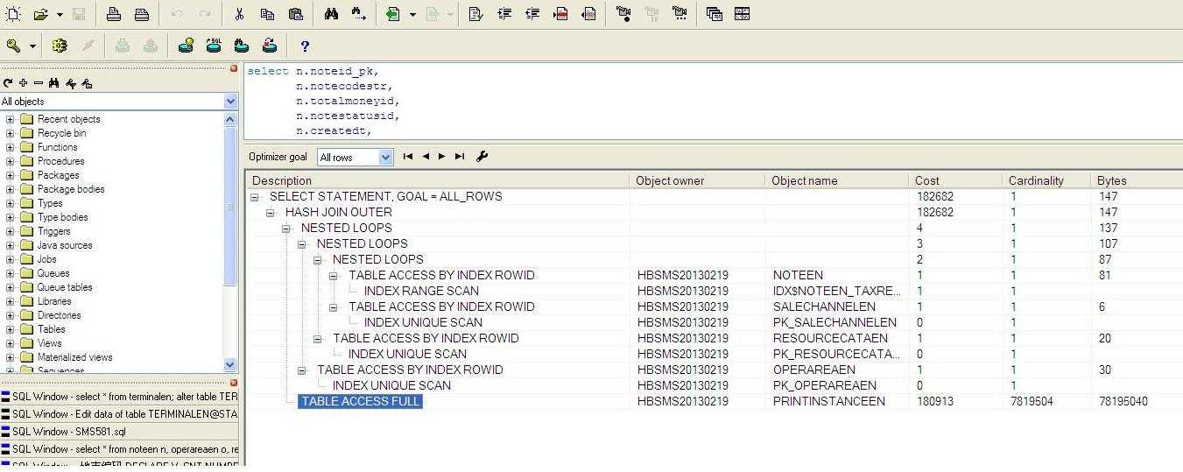Screen dimensions: 1183x472
Task: Cut selection with the scissors icon
Action: (x=239, y=14)
